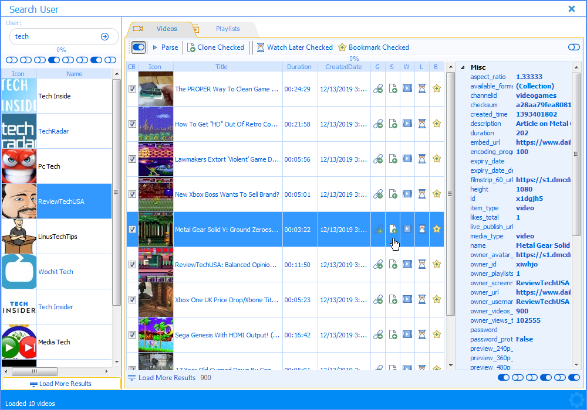Bookmark star for 'The PROPER Way To Clean' row
Screen dimensions: 587x410
pos(437,88)
